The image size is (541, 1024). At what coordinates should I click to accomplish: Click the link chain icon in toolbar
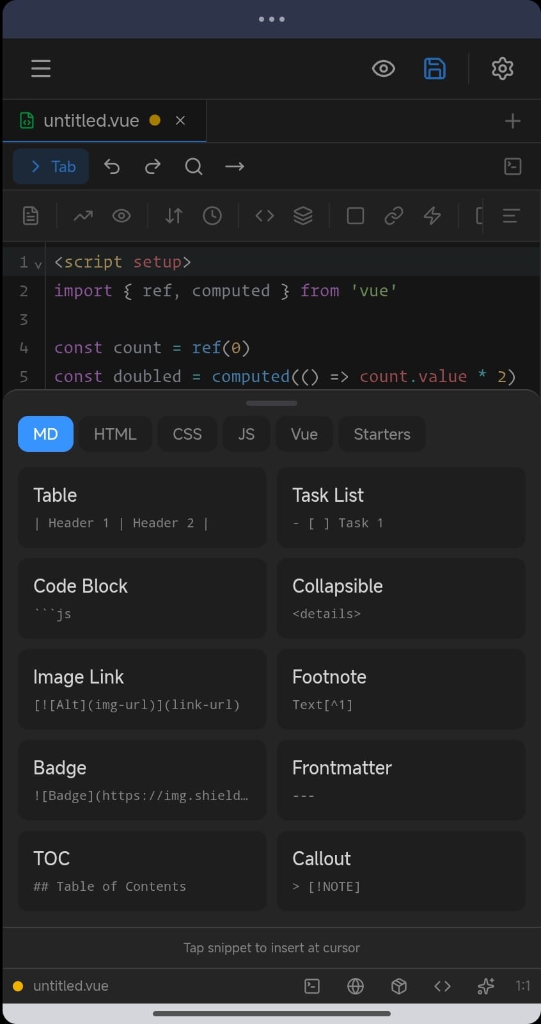393,216
